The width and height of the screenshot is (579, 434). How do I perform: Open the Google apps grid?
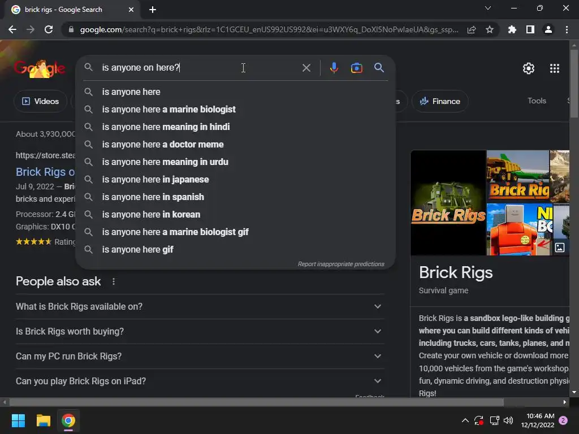point(554,68)
